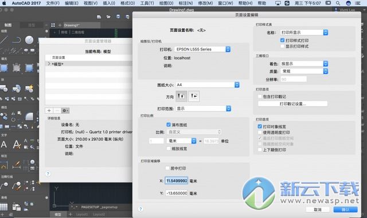The height and width of the screenshot is (218, 367).
Task: Select the text style A with brush icon
Action: click(x=17, y=144)
